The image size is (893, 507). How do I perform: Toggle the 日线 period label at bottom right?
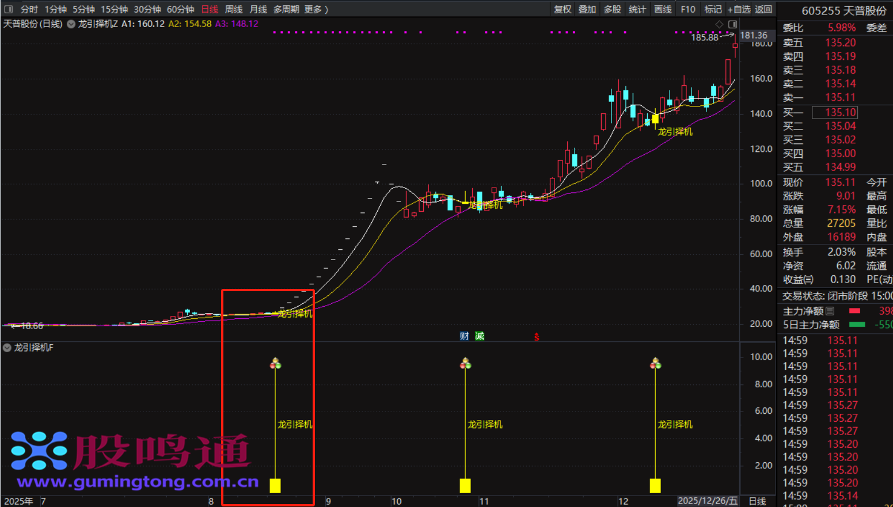coord(757,501)
